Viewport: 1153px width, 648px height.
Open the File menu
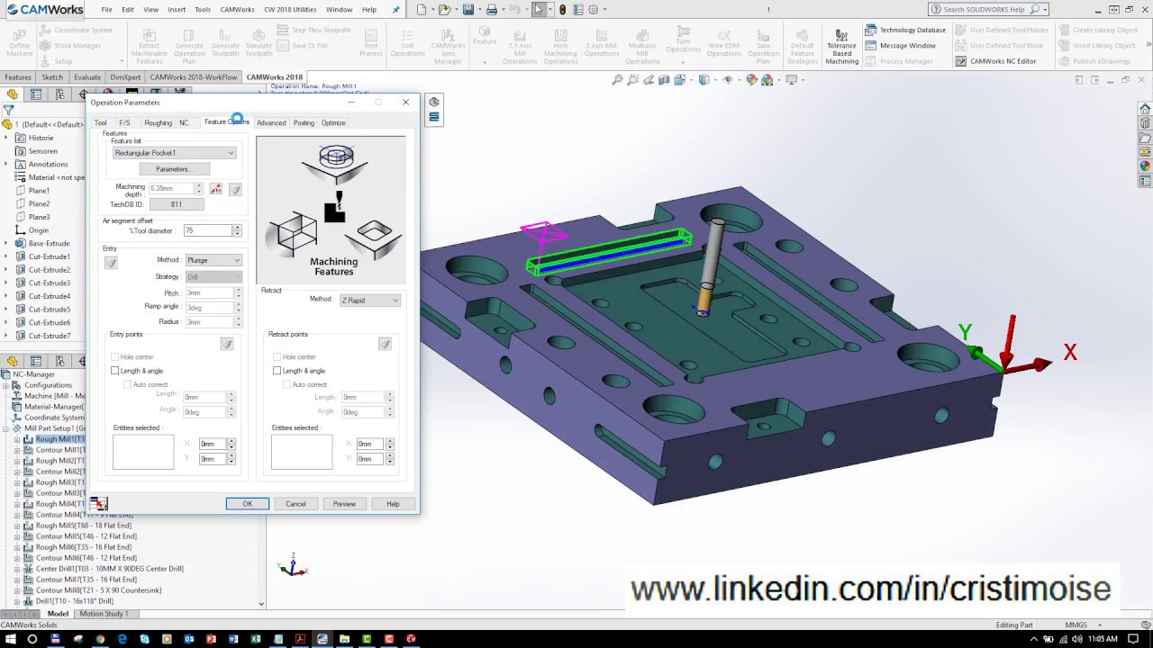pyautogui.click(x=107, y=10)
